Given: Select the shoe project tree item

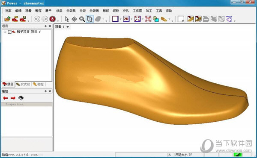Looking at the screenshot, I should coord(29,32).
